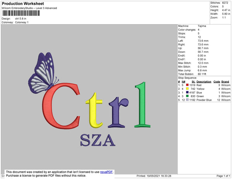
Task: Click the design name 'ctrl 5.8 in'
Action: [20, 19]
